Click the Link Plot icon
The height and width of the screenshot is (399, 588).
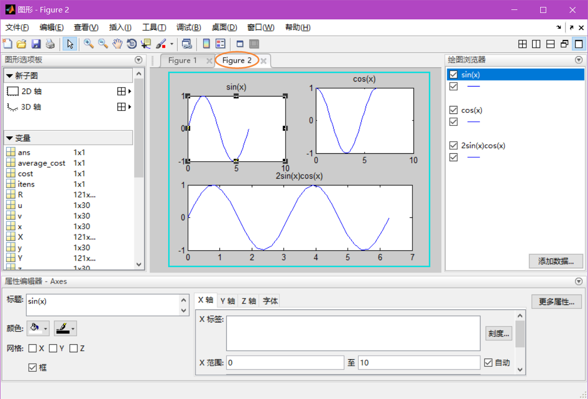(x=187, y=44)
